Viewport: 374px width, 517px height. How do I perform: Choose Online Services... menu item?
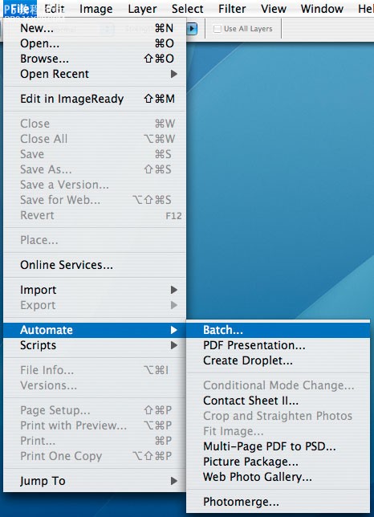(x=95, y=265)
